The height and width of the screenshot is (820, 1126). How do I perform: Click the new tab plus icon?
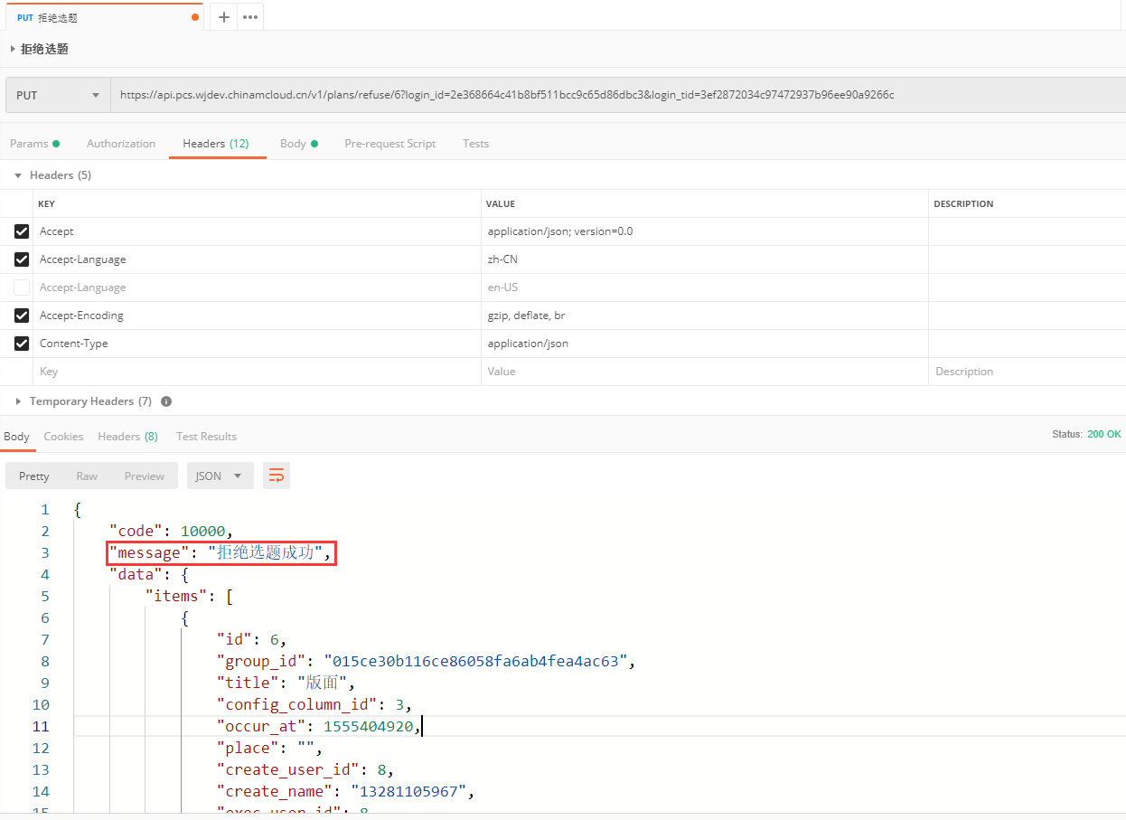point(224,17)
